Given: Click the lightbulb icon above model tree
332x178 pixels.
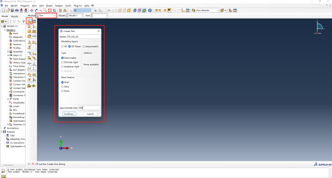Looking at the screenshot, I should pos(23,22).
